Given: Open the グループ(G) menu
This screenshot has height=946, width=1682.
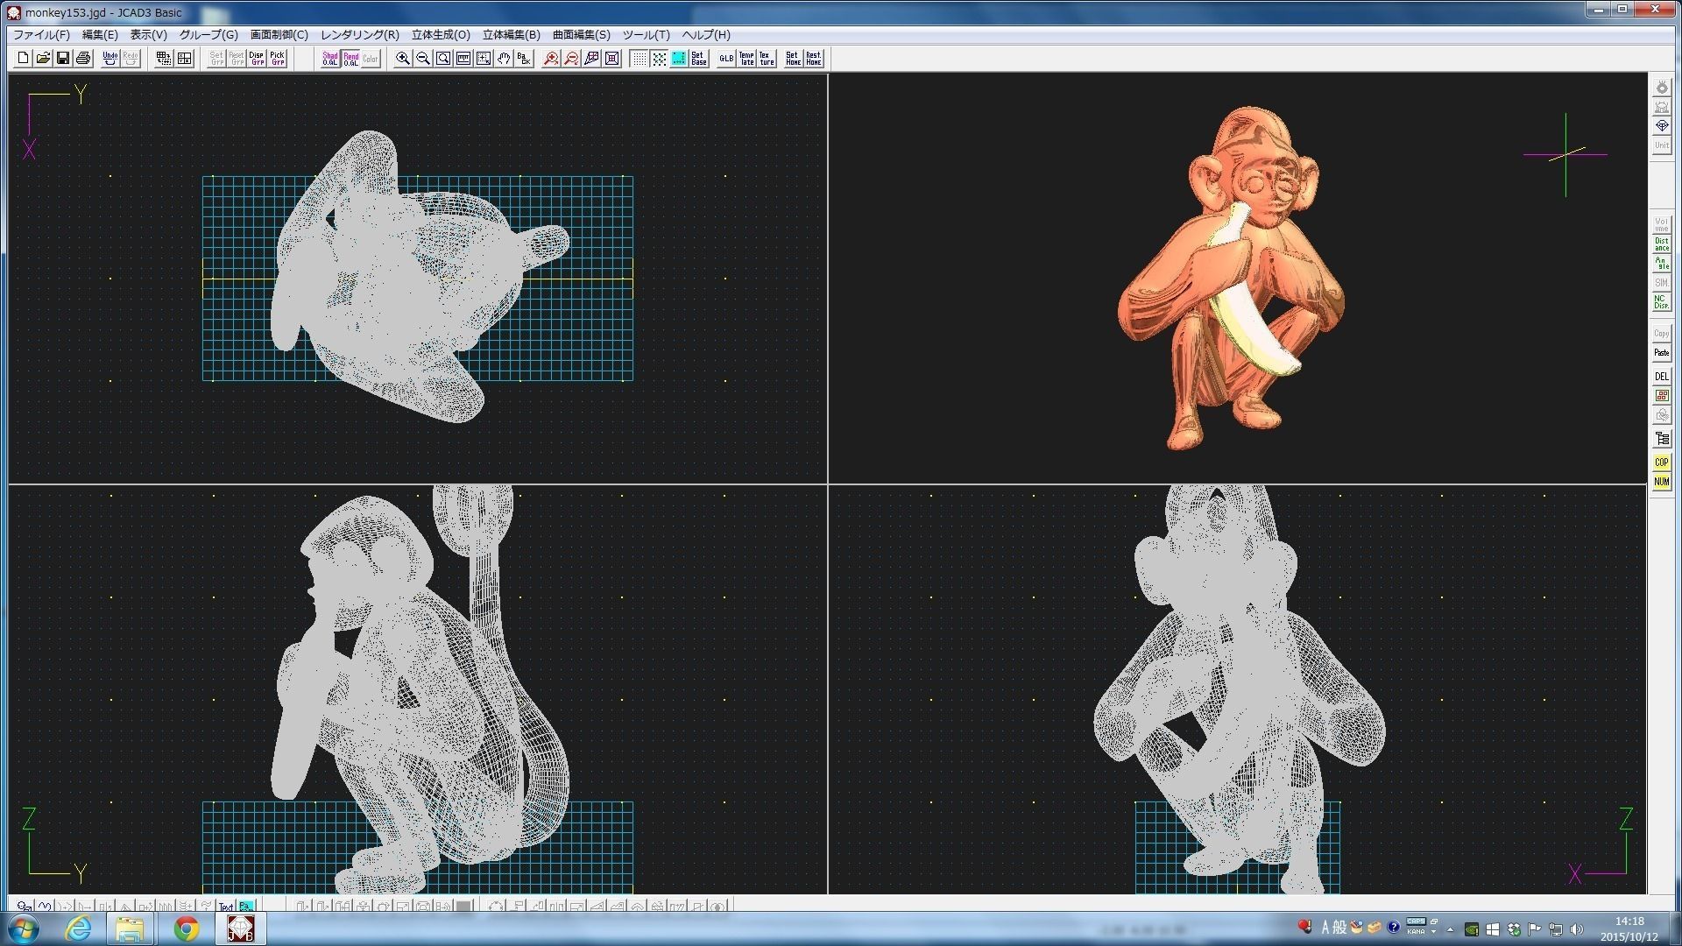Looking at the screenshot, I should pos(208,35).
